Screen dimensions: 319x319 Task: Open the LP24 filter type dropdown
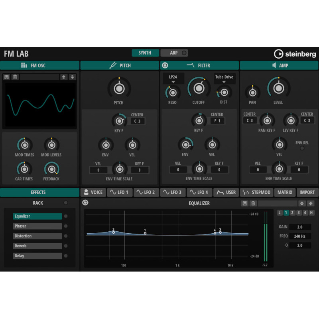[173, 79]
